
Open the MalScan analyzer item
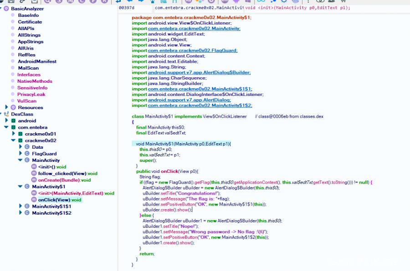(x=28, y=68)
